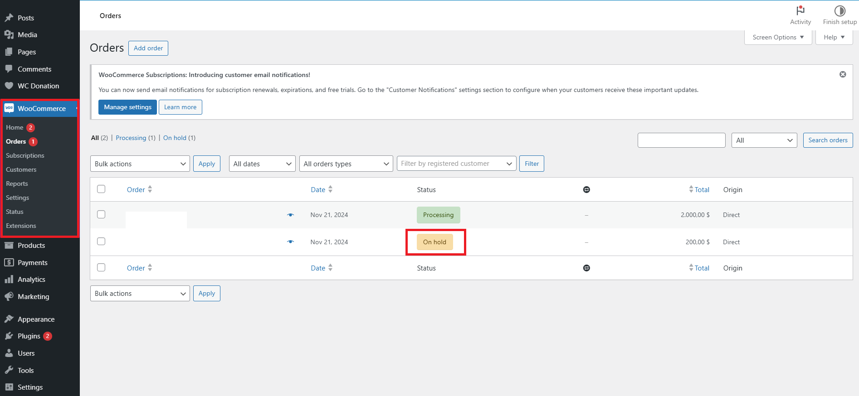The height and width of the screenshot is (396, 859).
Task: Open the bottom Bulk actions dropdown
Action: 140,293
